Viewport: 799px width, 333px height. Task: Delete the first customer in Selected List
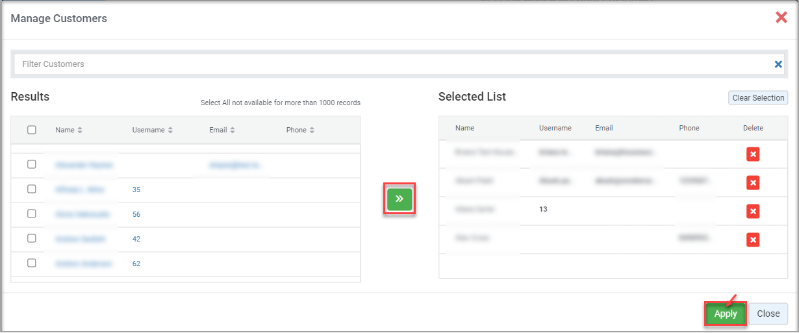coord(753,154)
